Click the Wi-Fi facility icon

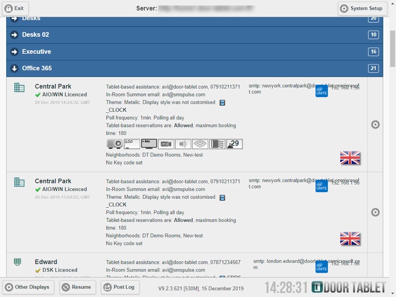pyautogui.click(x=200, y=144)
